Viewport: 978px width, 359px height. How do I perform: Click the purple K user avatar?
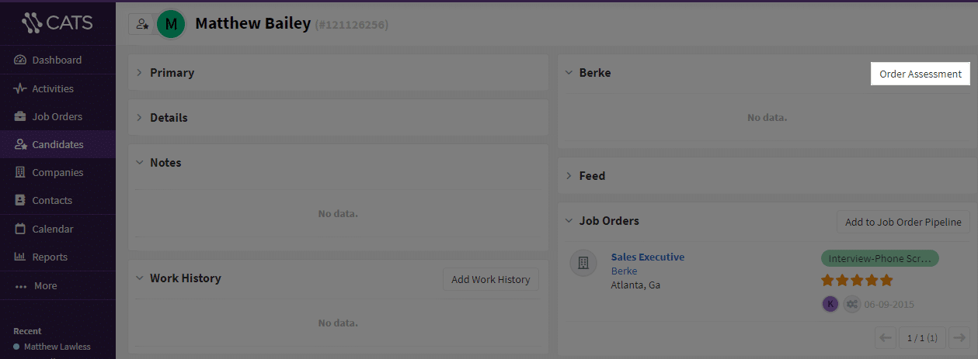click(830, 304)
